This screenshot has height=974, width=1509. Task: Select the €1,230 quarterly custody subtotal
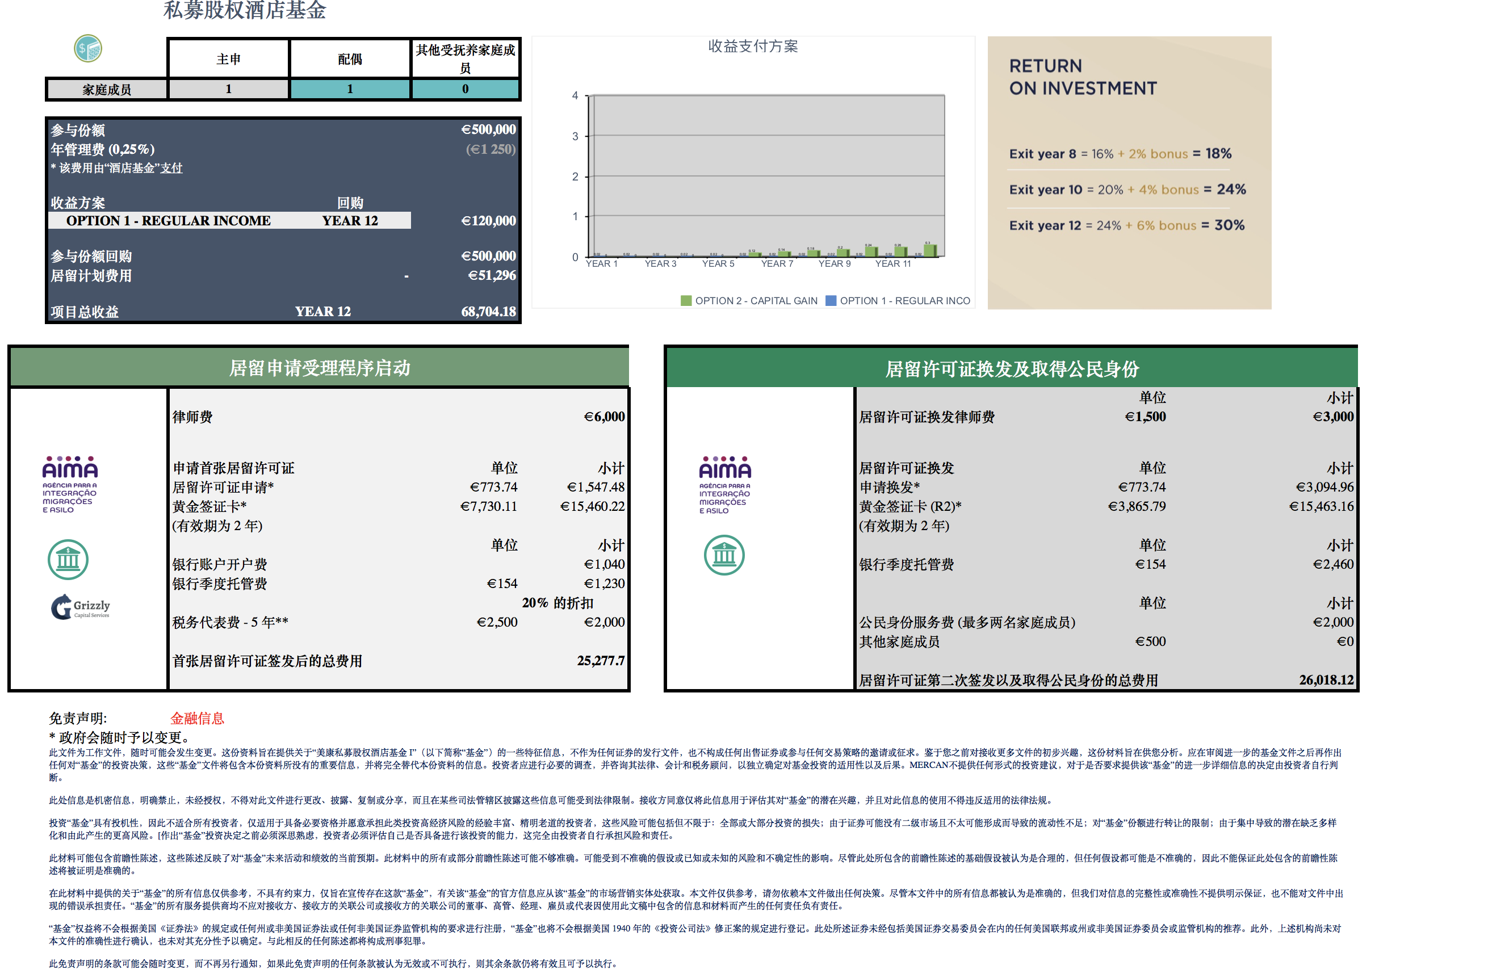pos(604,583)
